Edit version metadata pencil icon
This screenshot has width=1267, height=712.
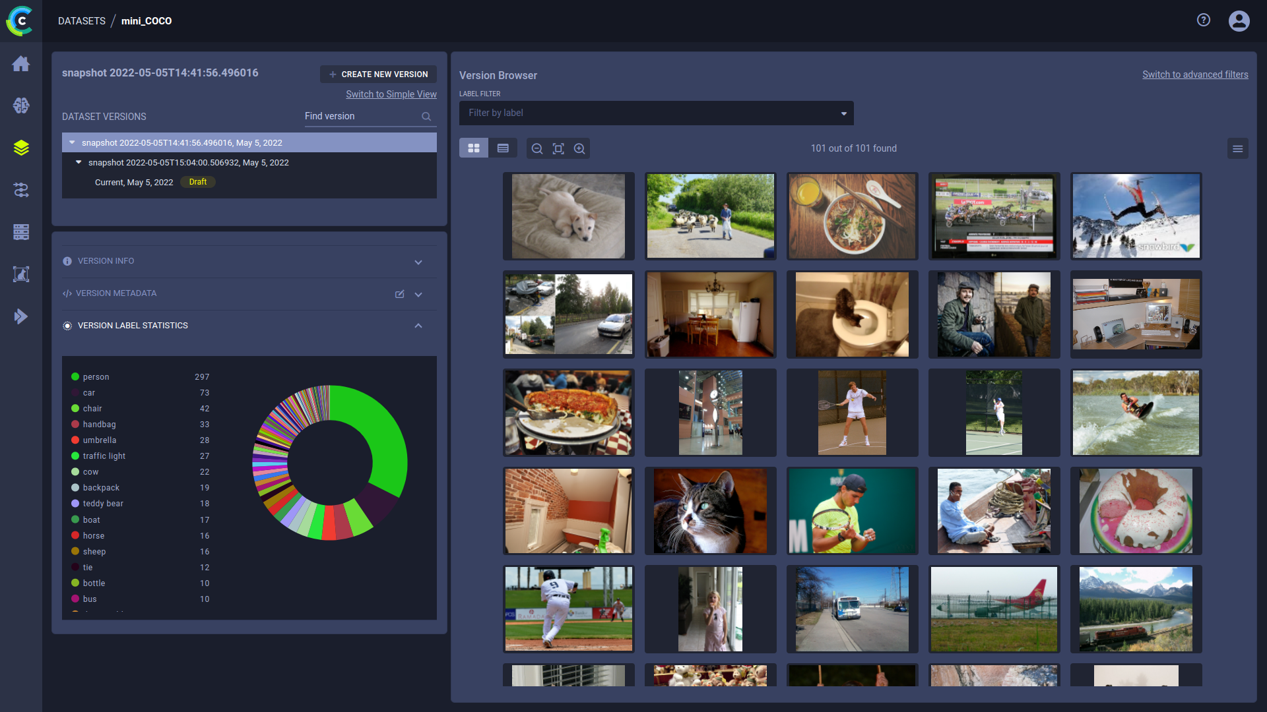(399, 294)
